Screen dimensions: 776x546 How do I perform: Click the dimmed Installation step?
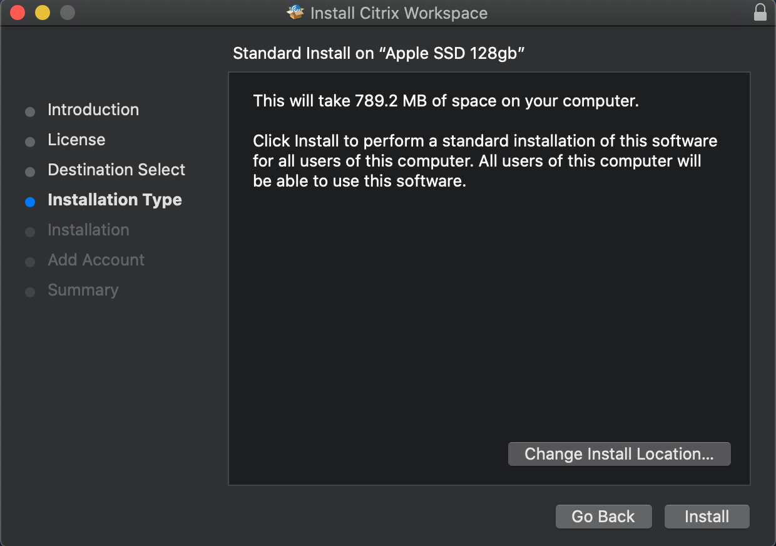[88, 230]
